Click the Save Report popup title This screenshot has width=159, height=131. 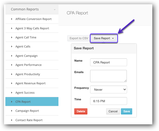[84, 48]
